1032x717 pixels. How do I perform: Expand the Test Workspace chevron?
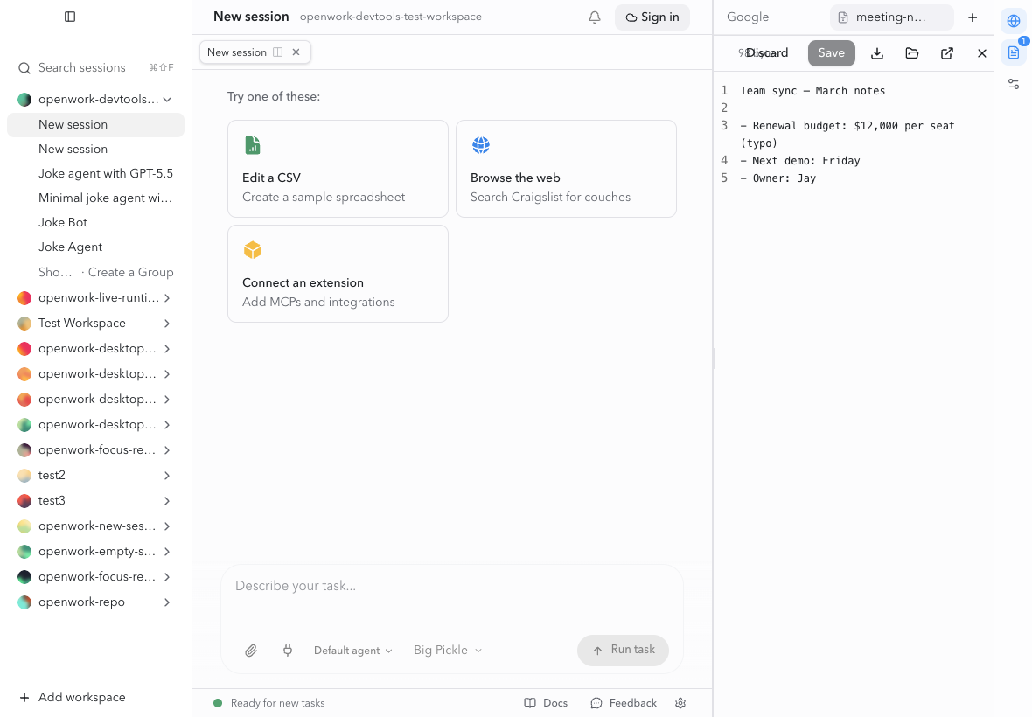tap(167, 324)
